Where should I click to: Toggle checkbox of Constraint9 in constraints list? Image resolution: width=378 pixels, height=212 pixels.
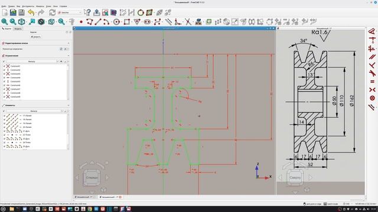(x=4, y=97)
